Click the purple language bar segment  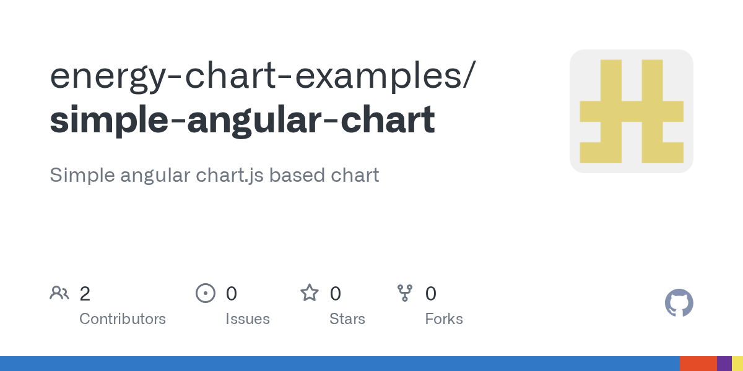[x=724, y=364]
